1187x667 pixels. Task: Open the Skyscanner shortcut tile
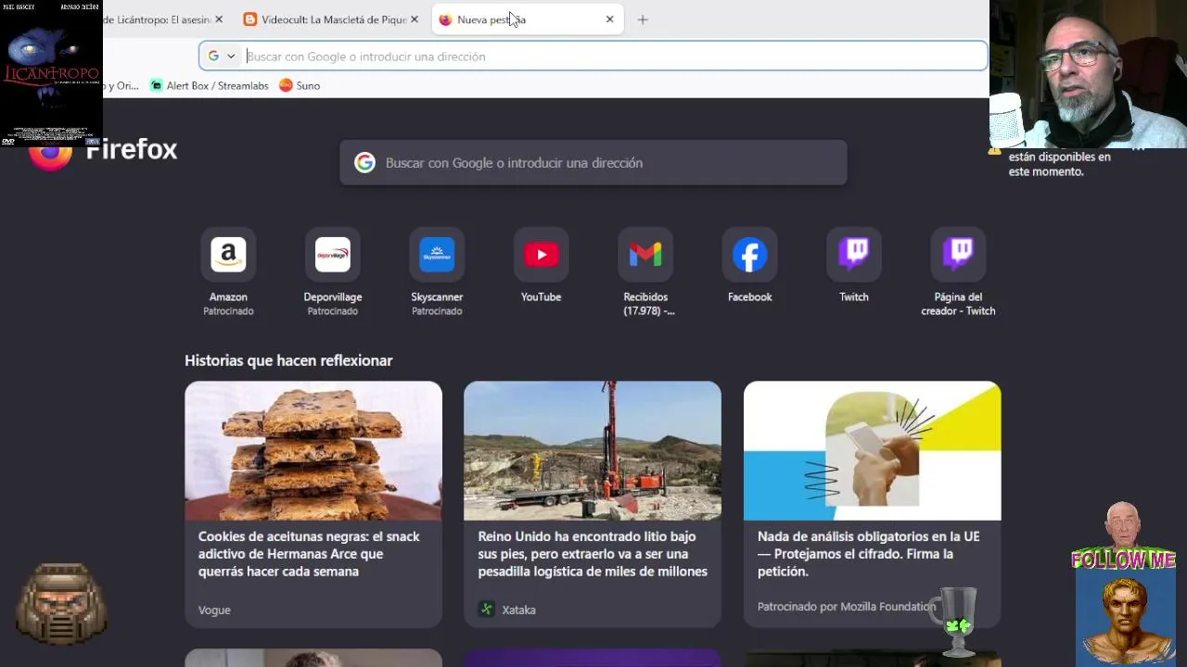[437, 255]
